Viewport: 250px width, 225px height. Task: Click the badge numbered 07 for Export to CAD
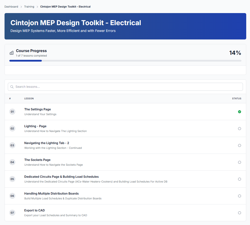coord(12,213)
